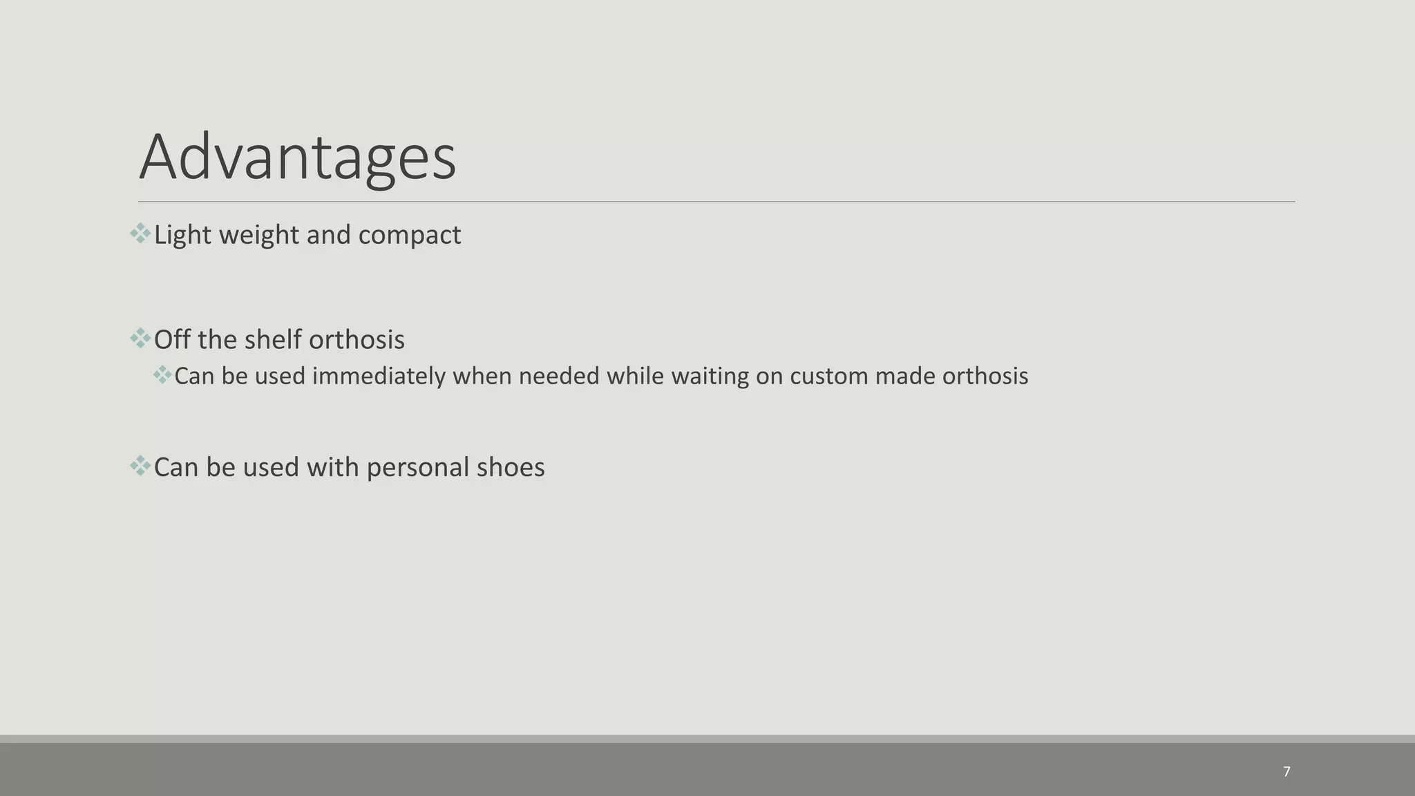Select the Off the shelf orthosis text

pyautogui.click(x=279, y=340)
